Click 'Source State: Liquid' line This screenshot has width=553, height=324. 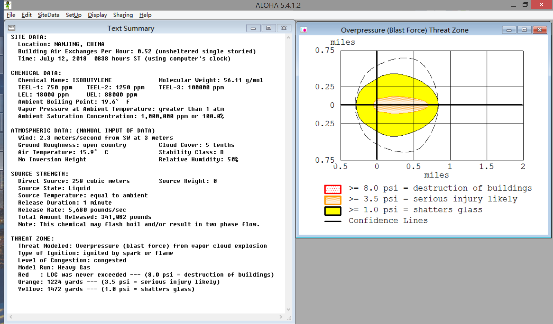54,188
